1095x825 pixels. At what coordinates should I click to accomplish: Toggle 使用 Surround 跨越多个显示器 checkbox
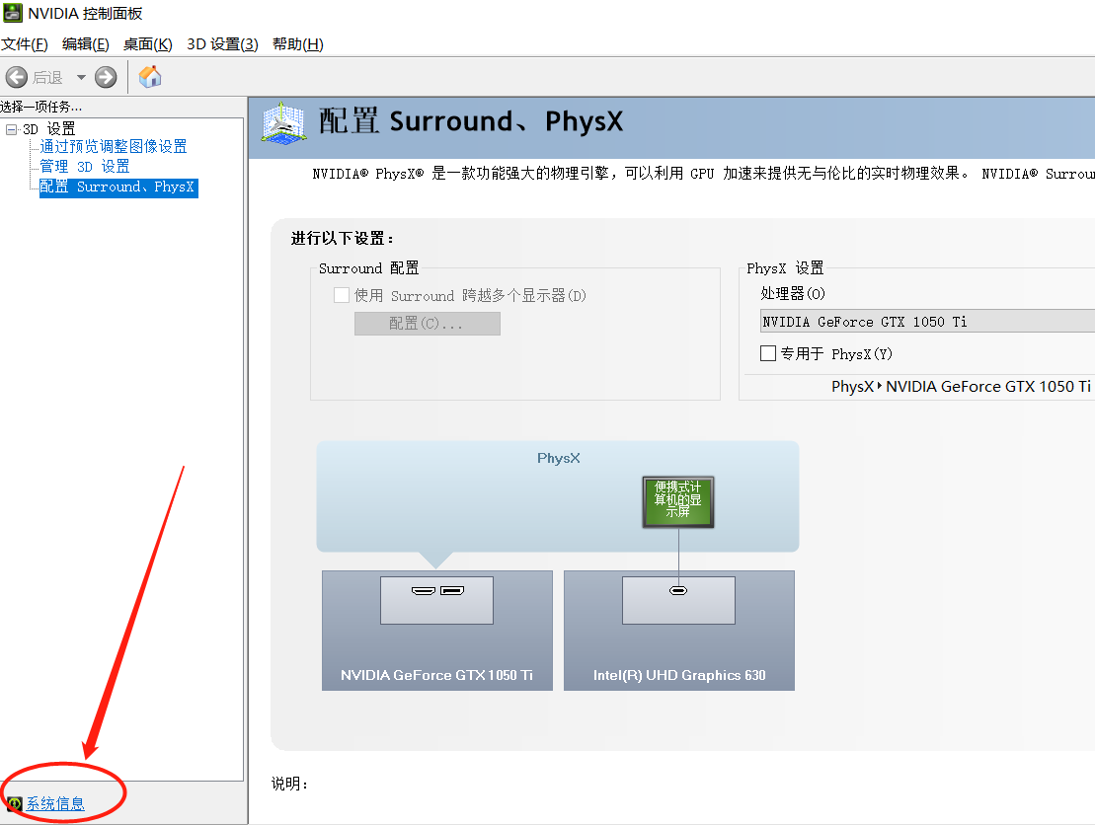[342, 295]
